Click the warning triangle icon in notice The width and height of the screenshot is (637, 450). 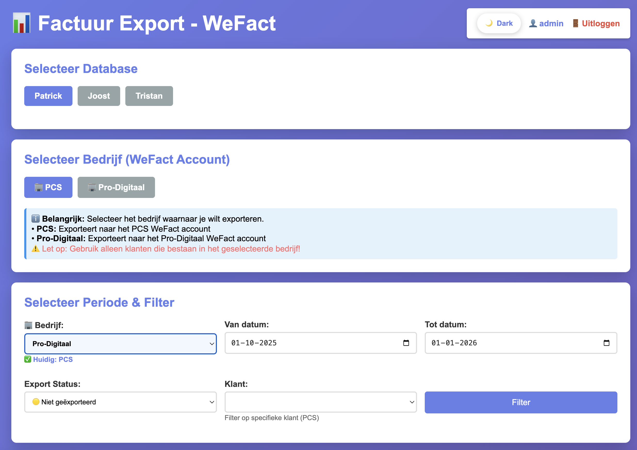tap(35, 249)
